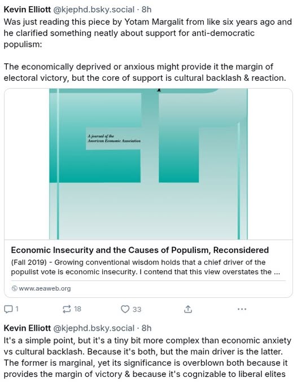Click the www.aeaweb.org domain link
The height and width of the screenshot is (382, 297).
[45, 288]
